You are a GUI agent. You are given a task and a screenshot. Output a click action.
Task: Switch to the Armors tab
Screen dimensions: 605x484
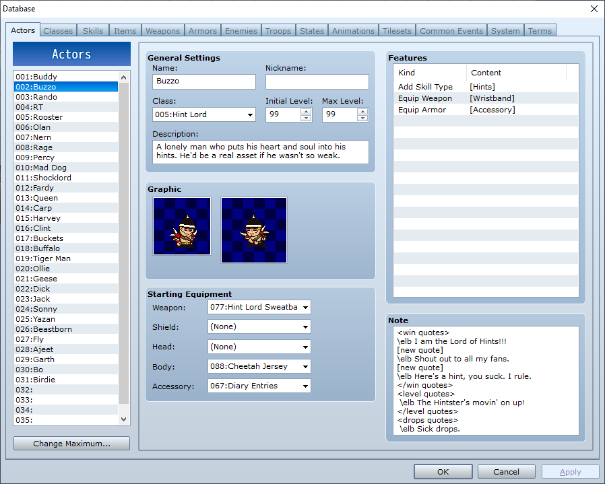(x=203, y=31)
